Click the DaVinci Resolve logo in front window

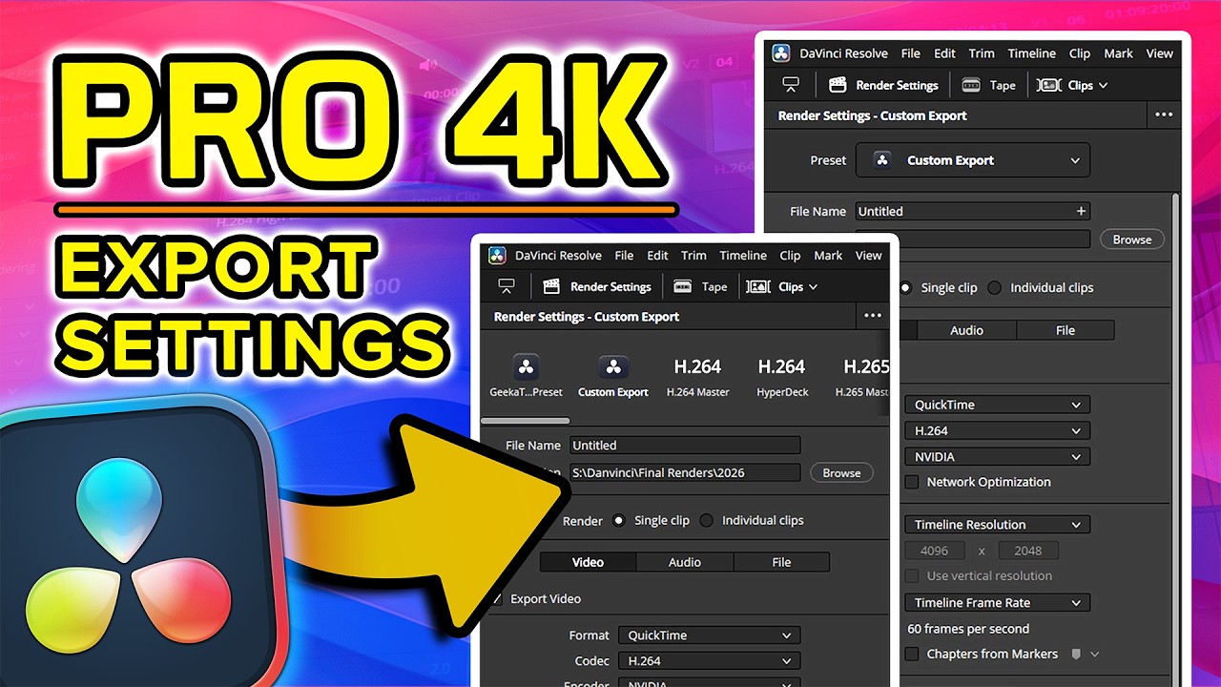point(497,255)
